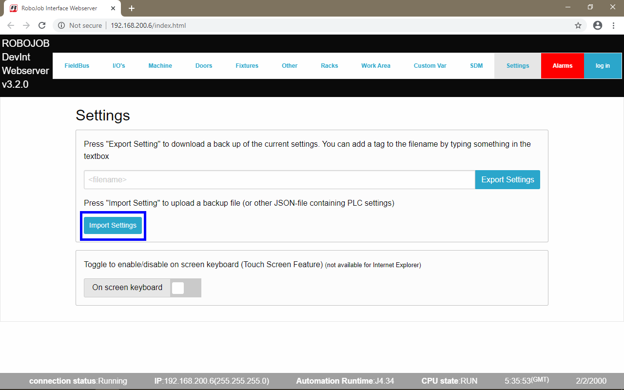Open the Custom Var tab
The image size is (624, 390).
(430, 66)
